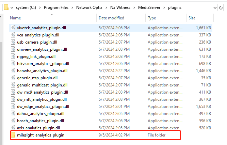Click the folder icon in address bar
The width and height of the screenshot is (227, 145).
point(6,7)
